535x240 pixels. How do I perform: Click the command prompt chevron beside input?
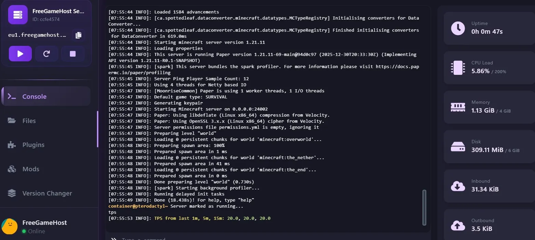(114, 238)
